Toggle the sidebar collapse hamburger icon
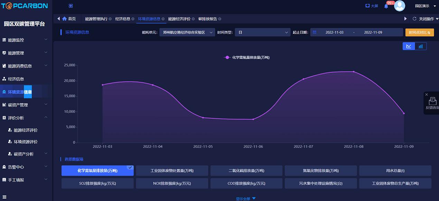 click(x=4, y=197)
